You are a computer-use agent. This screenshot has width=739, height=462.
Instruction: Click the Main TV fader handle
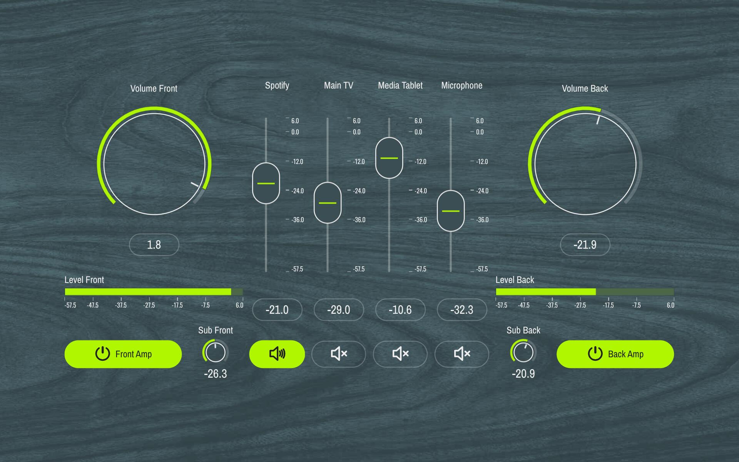coord(328,203)
